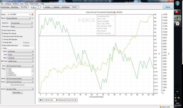Open the File menu
This screenshot has width=183, height=108.
click(x=2, y=4)
